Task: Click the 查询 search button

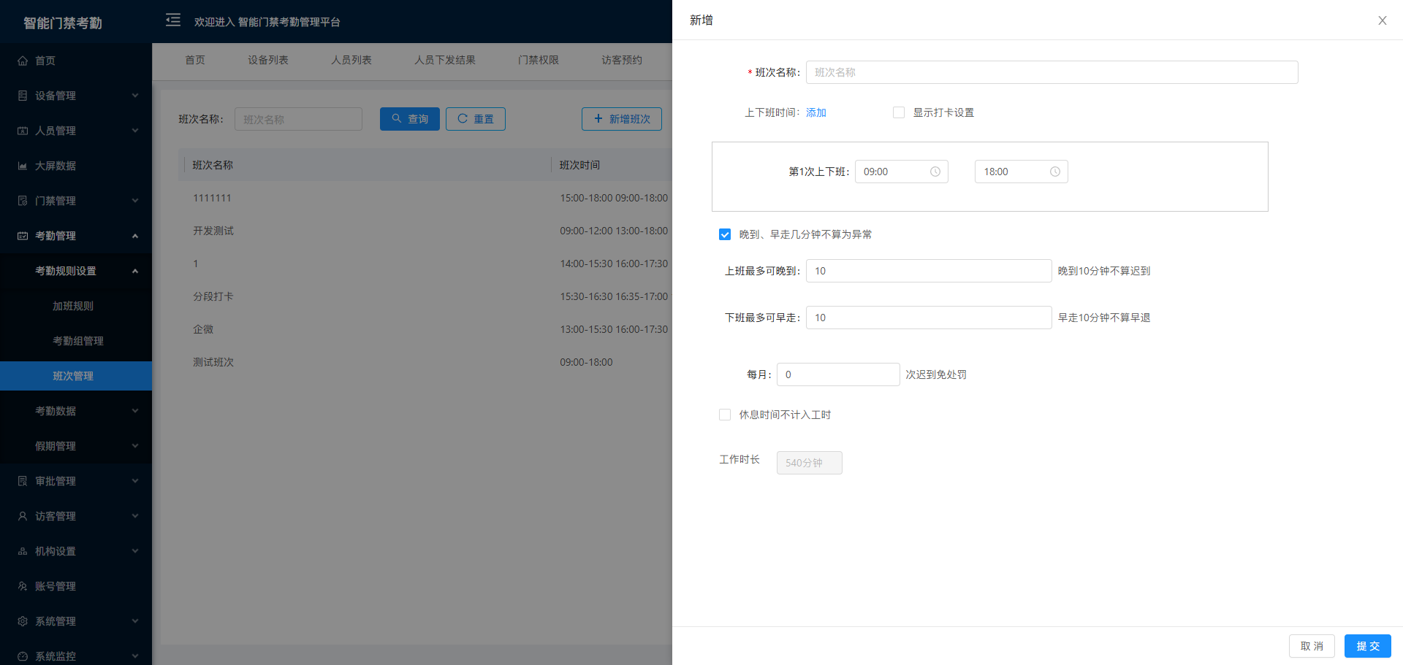Action: click(410, 119)
